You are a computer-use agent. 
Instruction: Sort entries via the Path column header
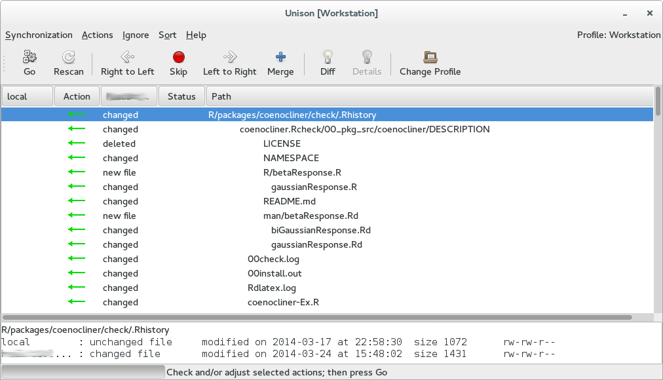coord(221,96)
